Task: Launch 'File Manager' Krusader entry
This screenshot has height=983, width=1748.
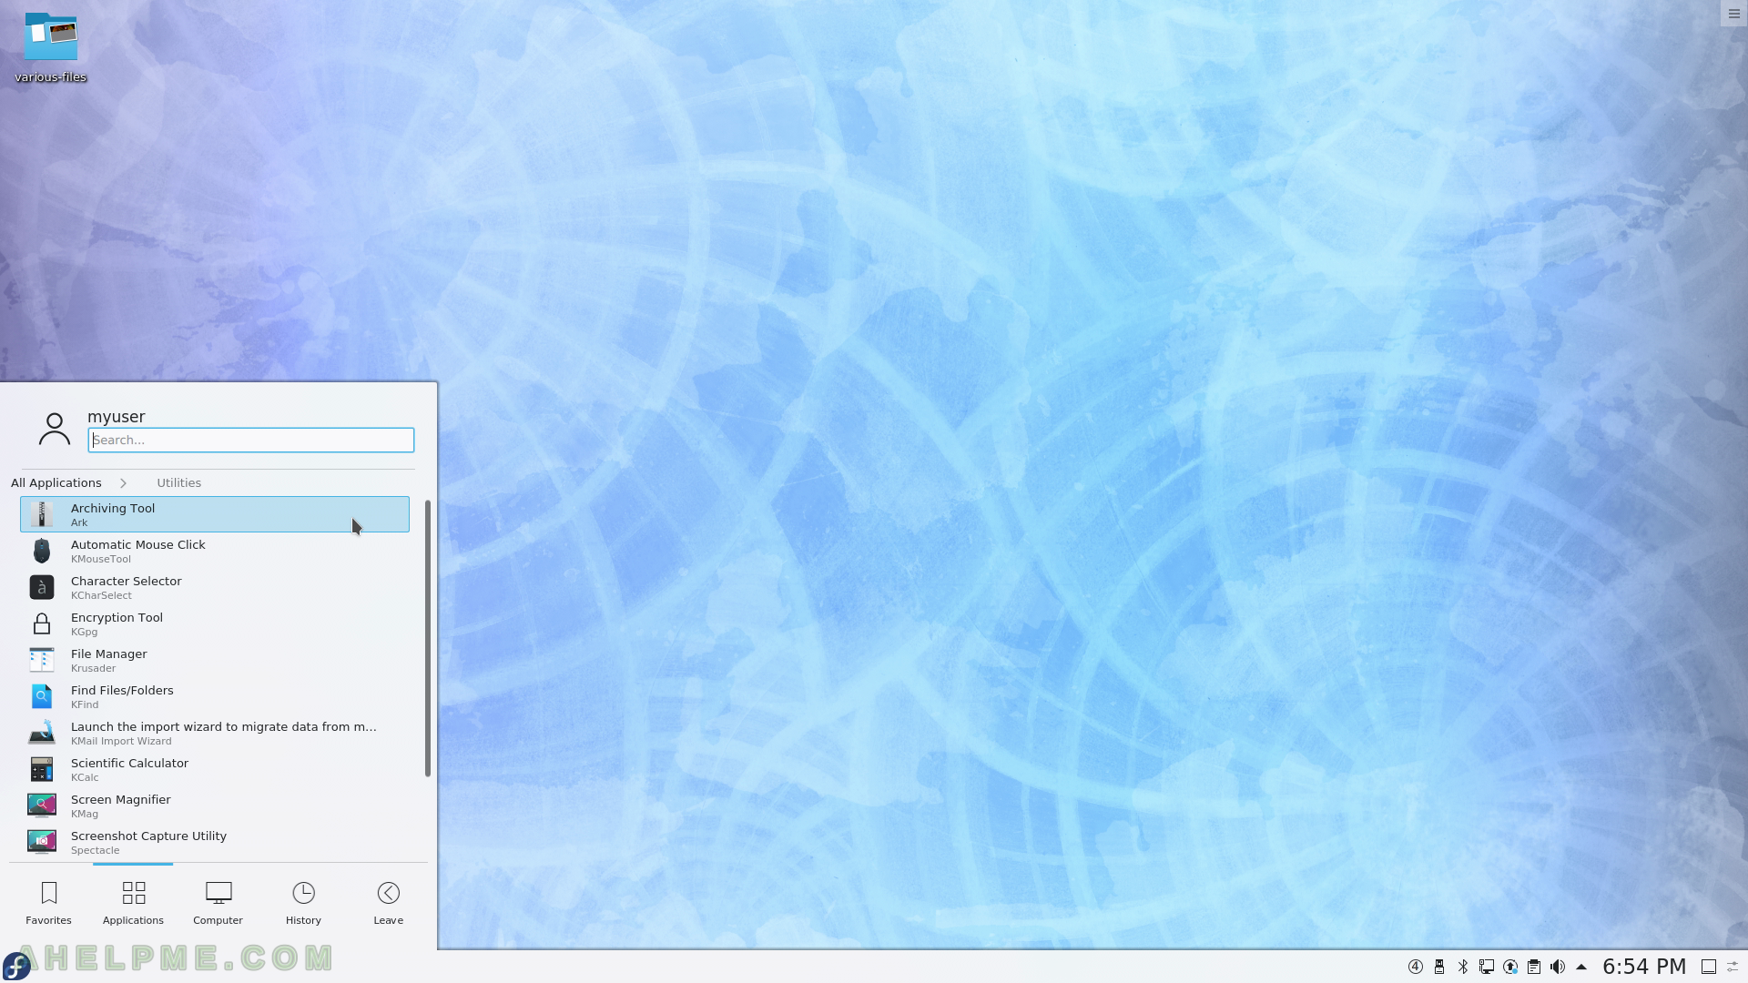Action: [x=215, y=660]
